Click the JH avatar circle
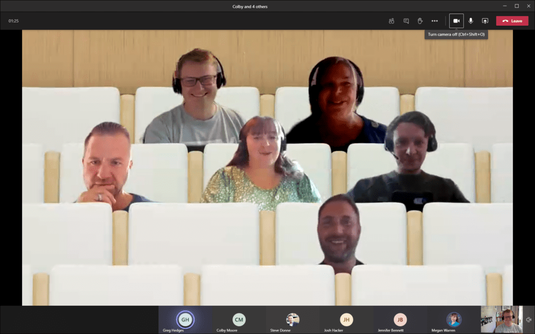 [x=346, y=319]
